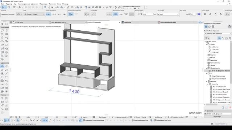Select Разрезы in navigator tree

(213, 55)
